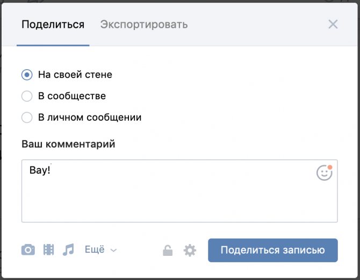Viewport: 360px width, 280px height.
Task: Expand the 'Ещё' attachments dropdown
Action: coord(100,249)
